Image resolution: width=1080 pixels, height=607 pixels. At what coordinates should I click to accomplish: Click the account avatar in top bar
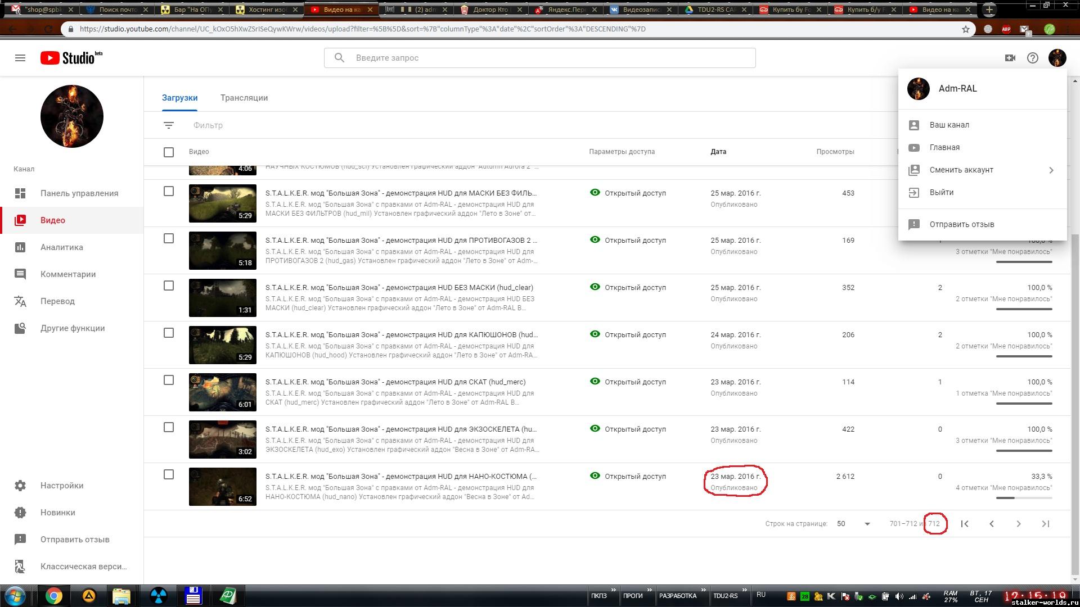pos(1057,58)
